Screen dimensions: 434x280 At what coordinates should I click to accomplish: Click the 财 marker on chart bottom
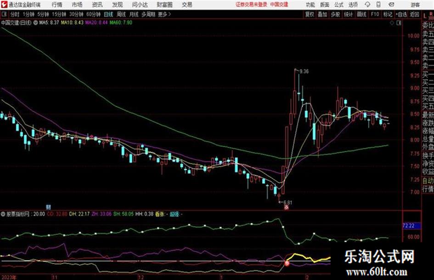48,207
